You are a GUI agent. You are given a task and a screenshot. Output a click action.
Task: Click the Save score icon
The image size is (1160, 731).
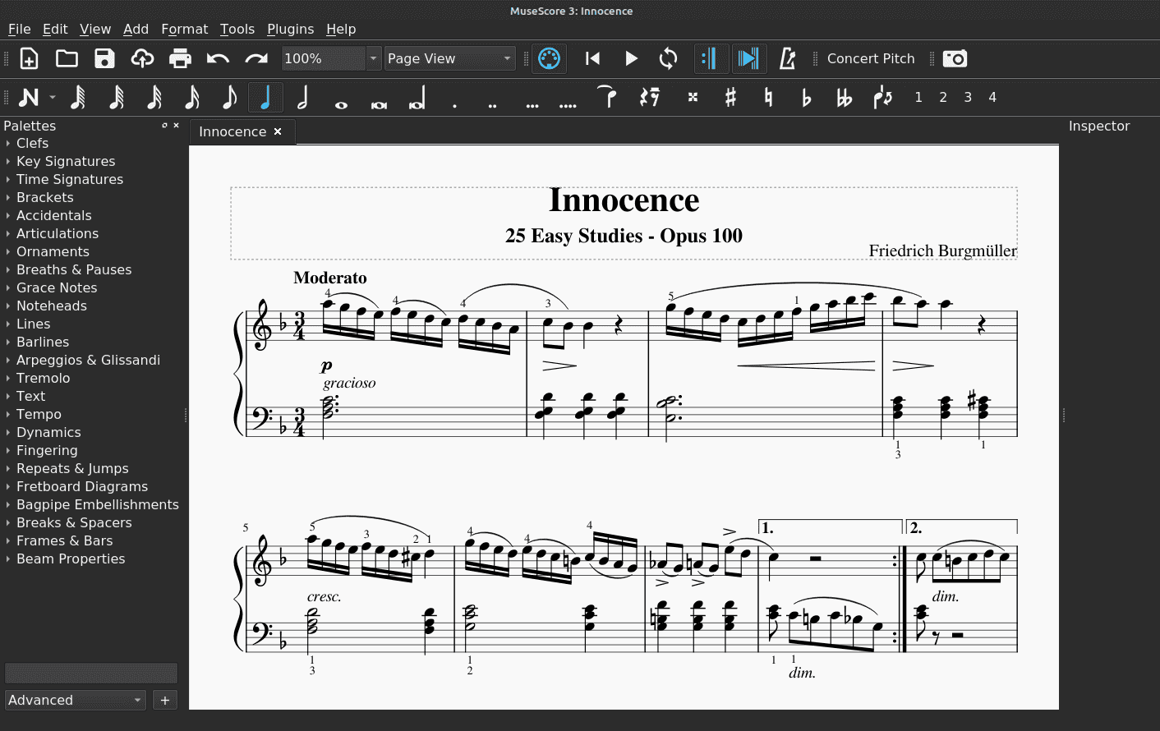coord(104,58)
